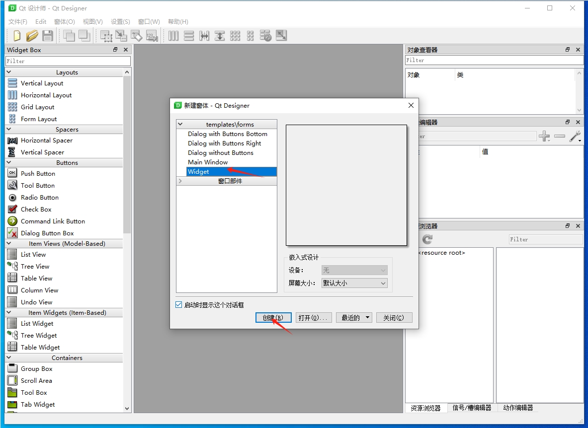Collapse the Item Views (Model-Based) section
Image resolution: width=588 pixels, height=428 pixels.
(x=9, y=243)
